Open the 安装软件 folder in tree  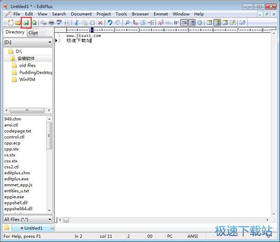26,59
